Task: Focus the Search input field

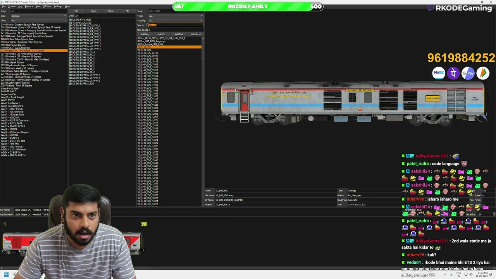Action: [x=176, y=25]
